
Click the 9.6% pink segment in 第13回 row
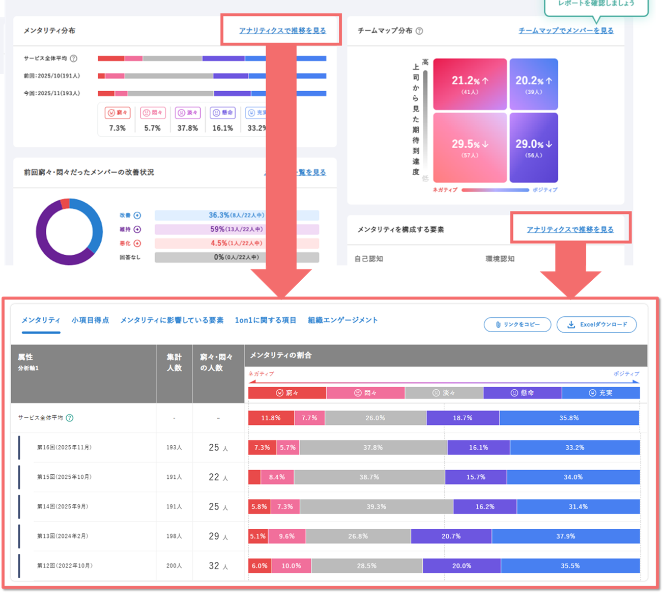click(x=287, y=536)
